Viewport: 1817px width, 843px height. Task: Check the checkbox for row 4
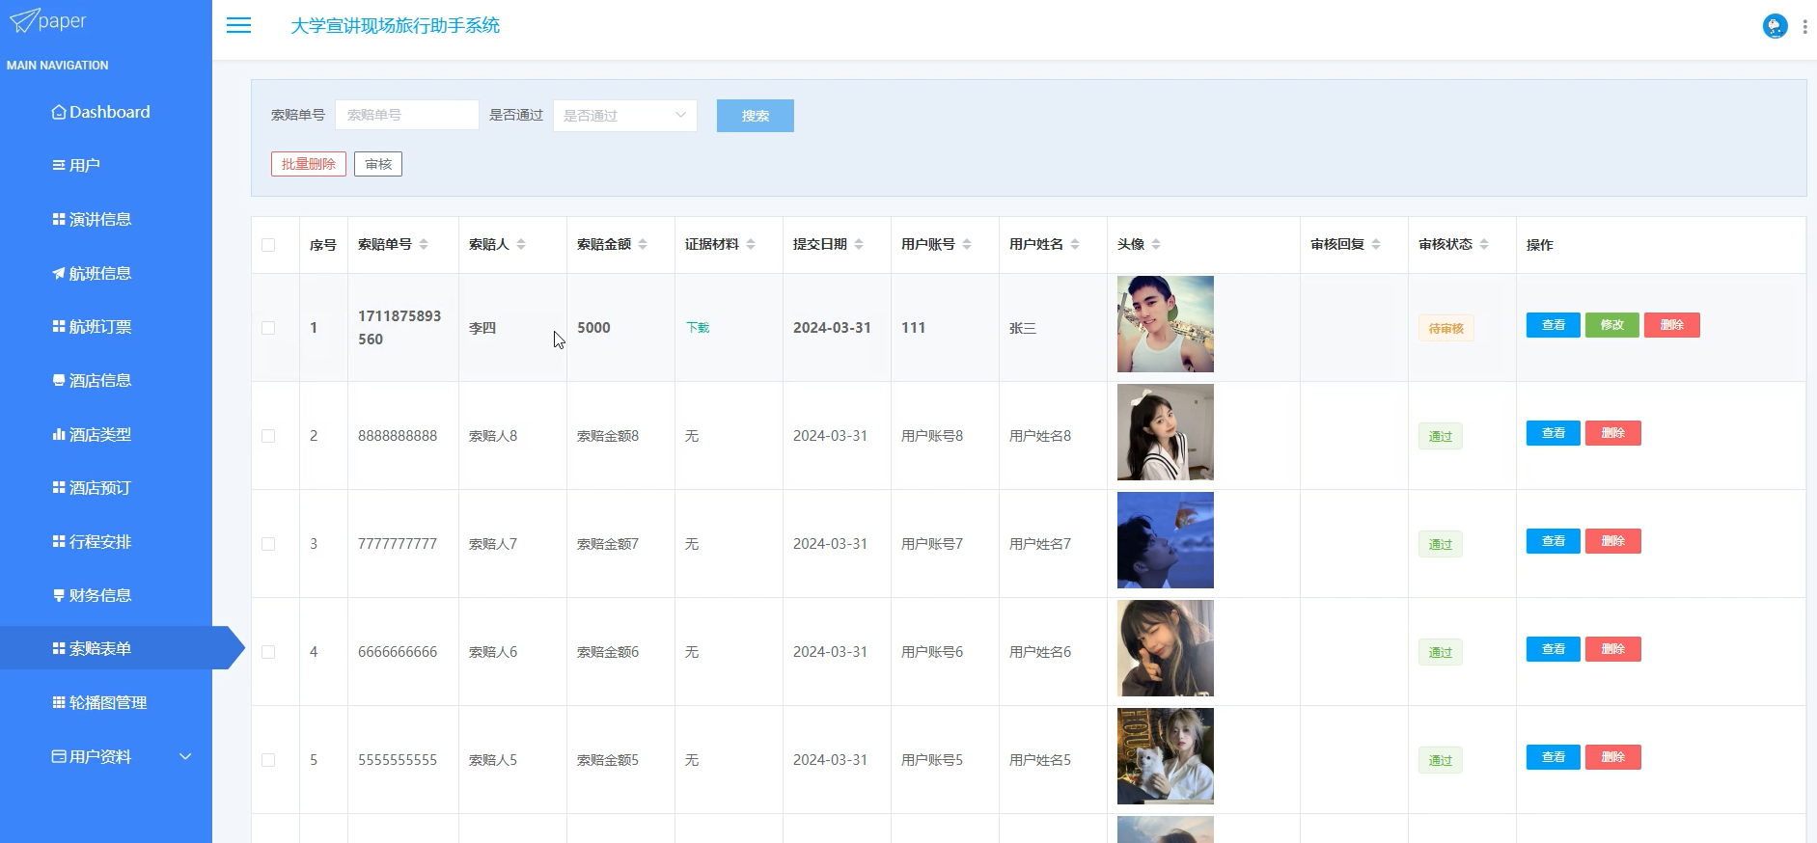(268, 652)
